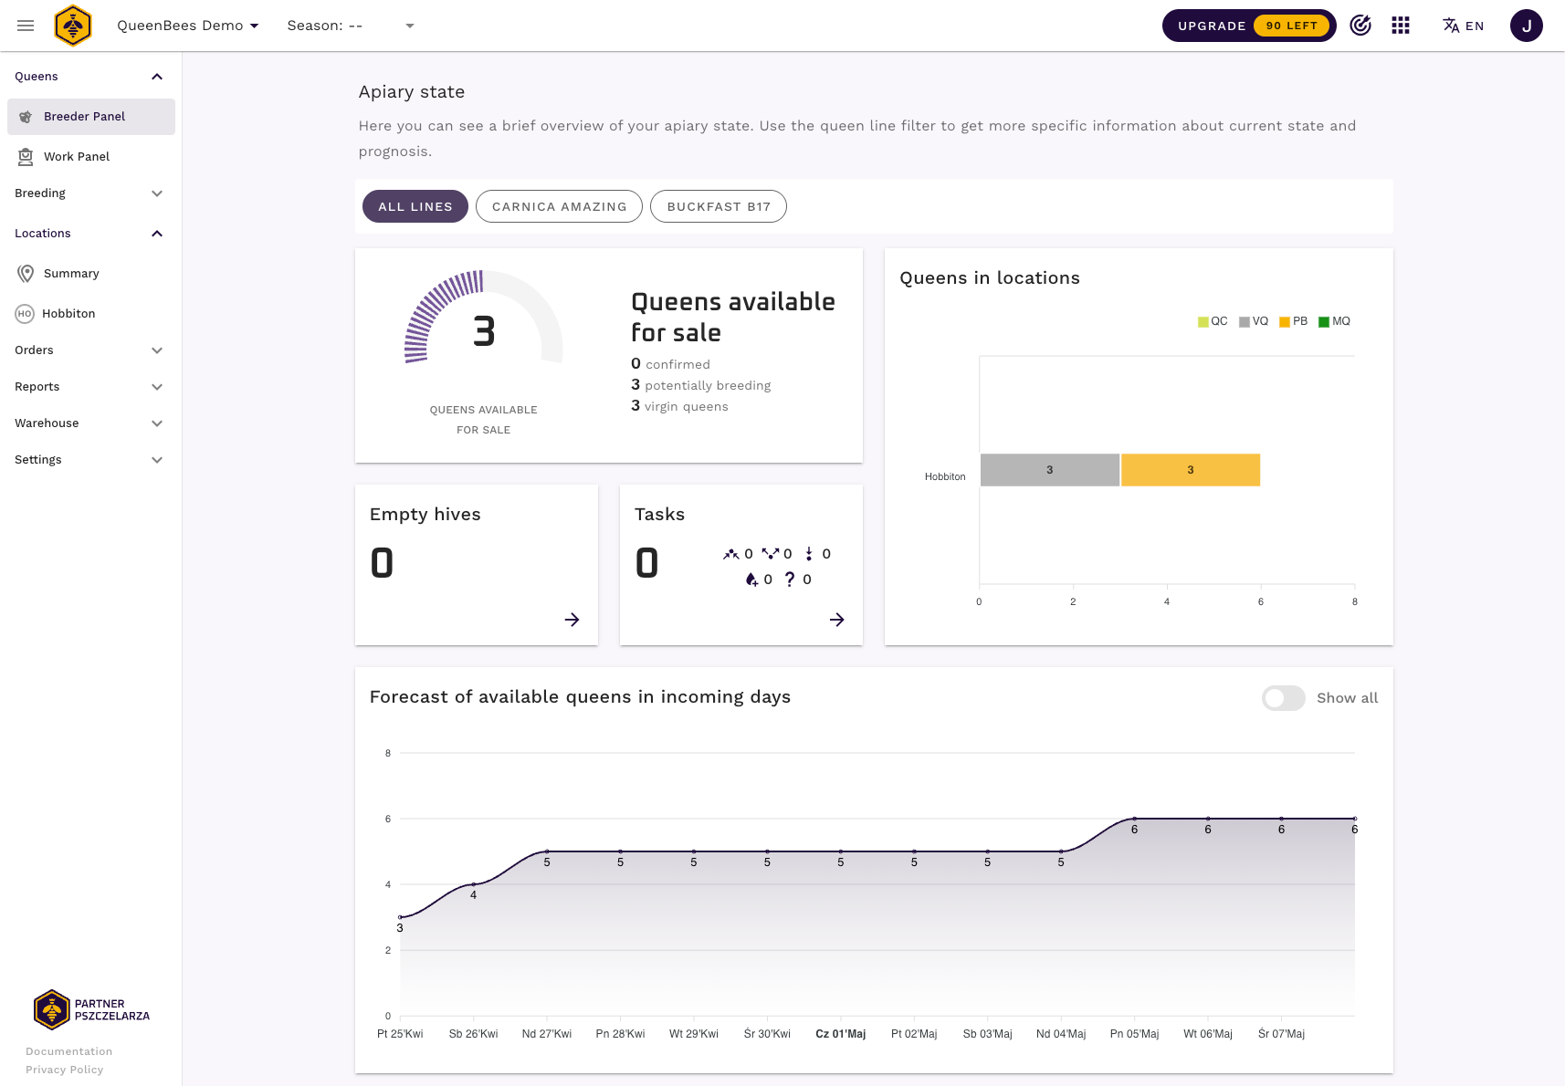Toggle the PB series in chart legend
1565x1086 pixels.
coord(1294,321)
